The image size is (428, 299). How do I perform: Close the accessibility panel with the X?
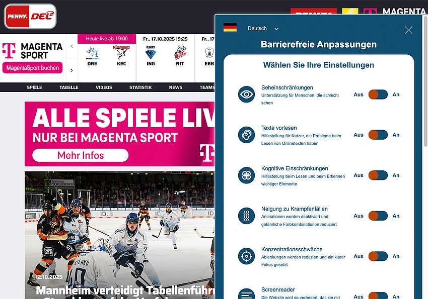coord(408,30)
